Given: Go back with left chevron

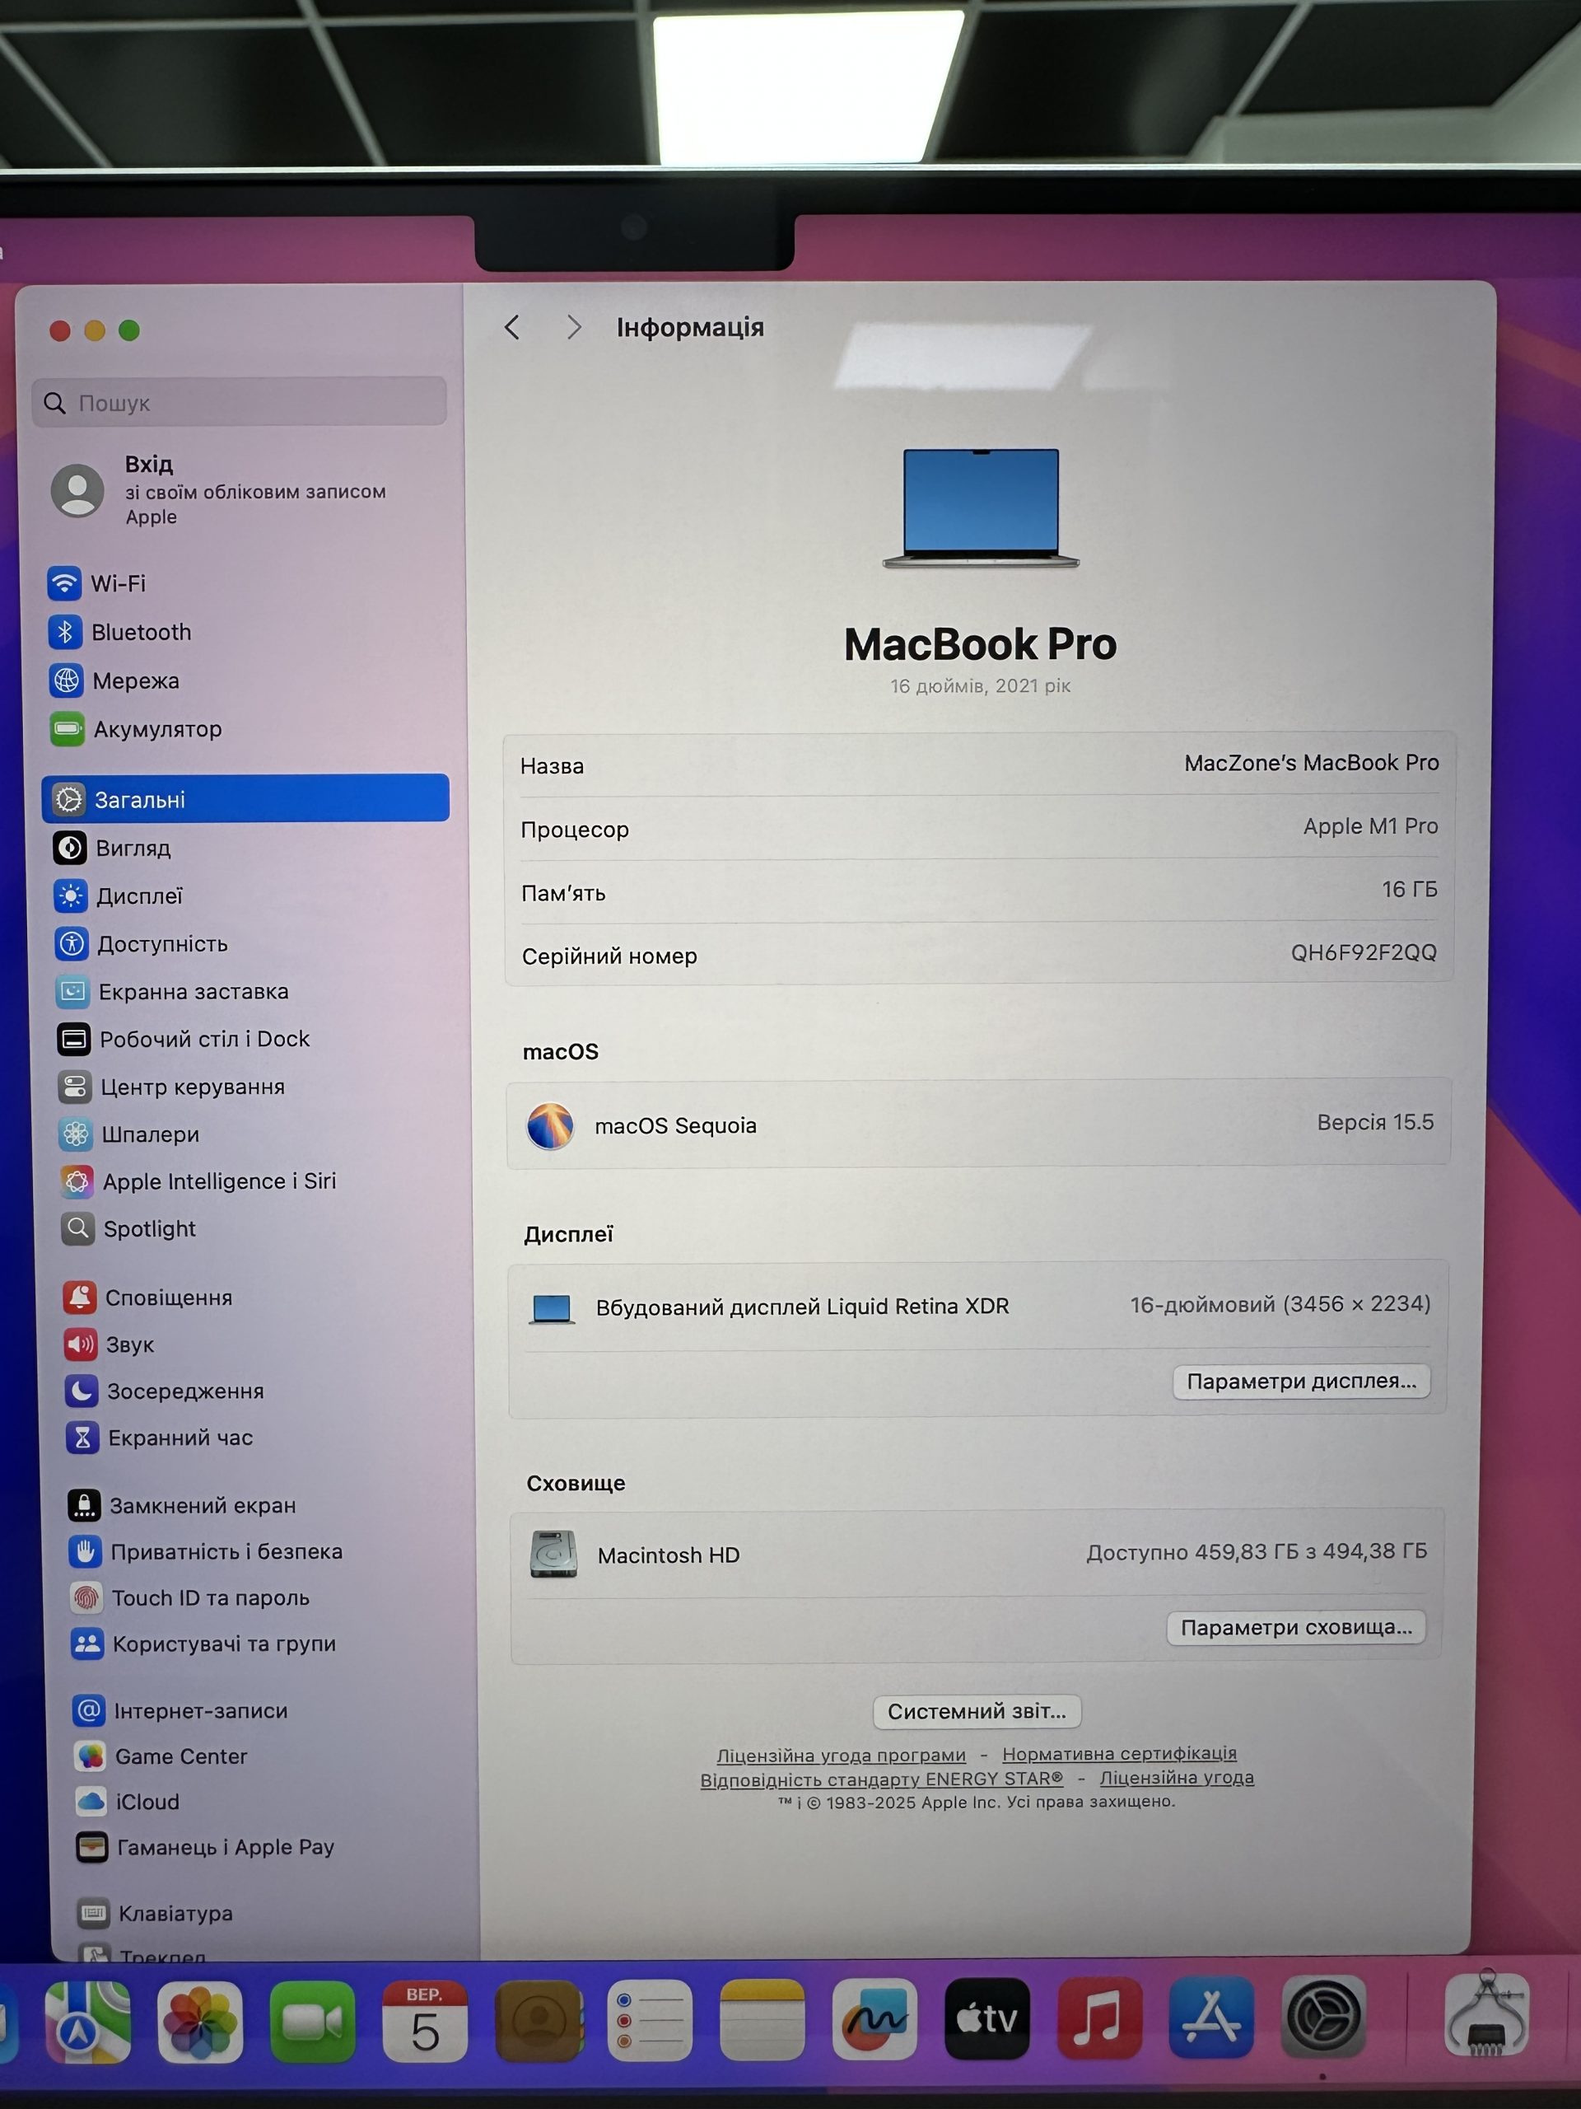Looking at the screenshot, I should click(x=511, y=328).
